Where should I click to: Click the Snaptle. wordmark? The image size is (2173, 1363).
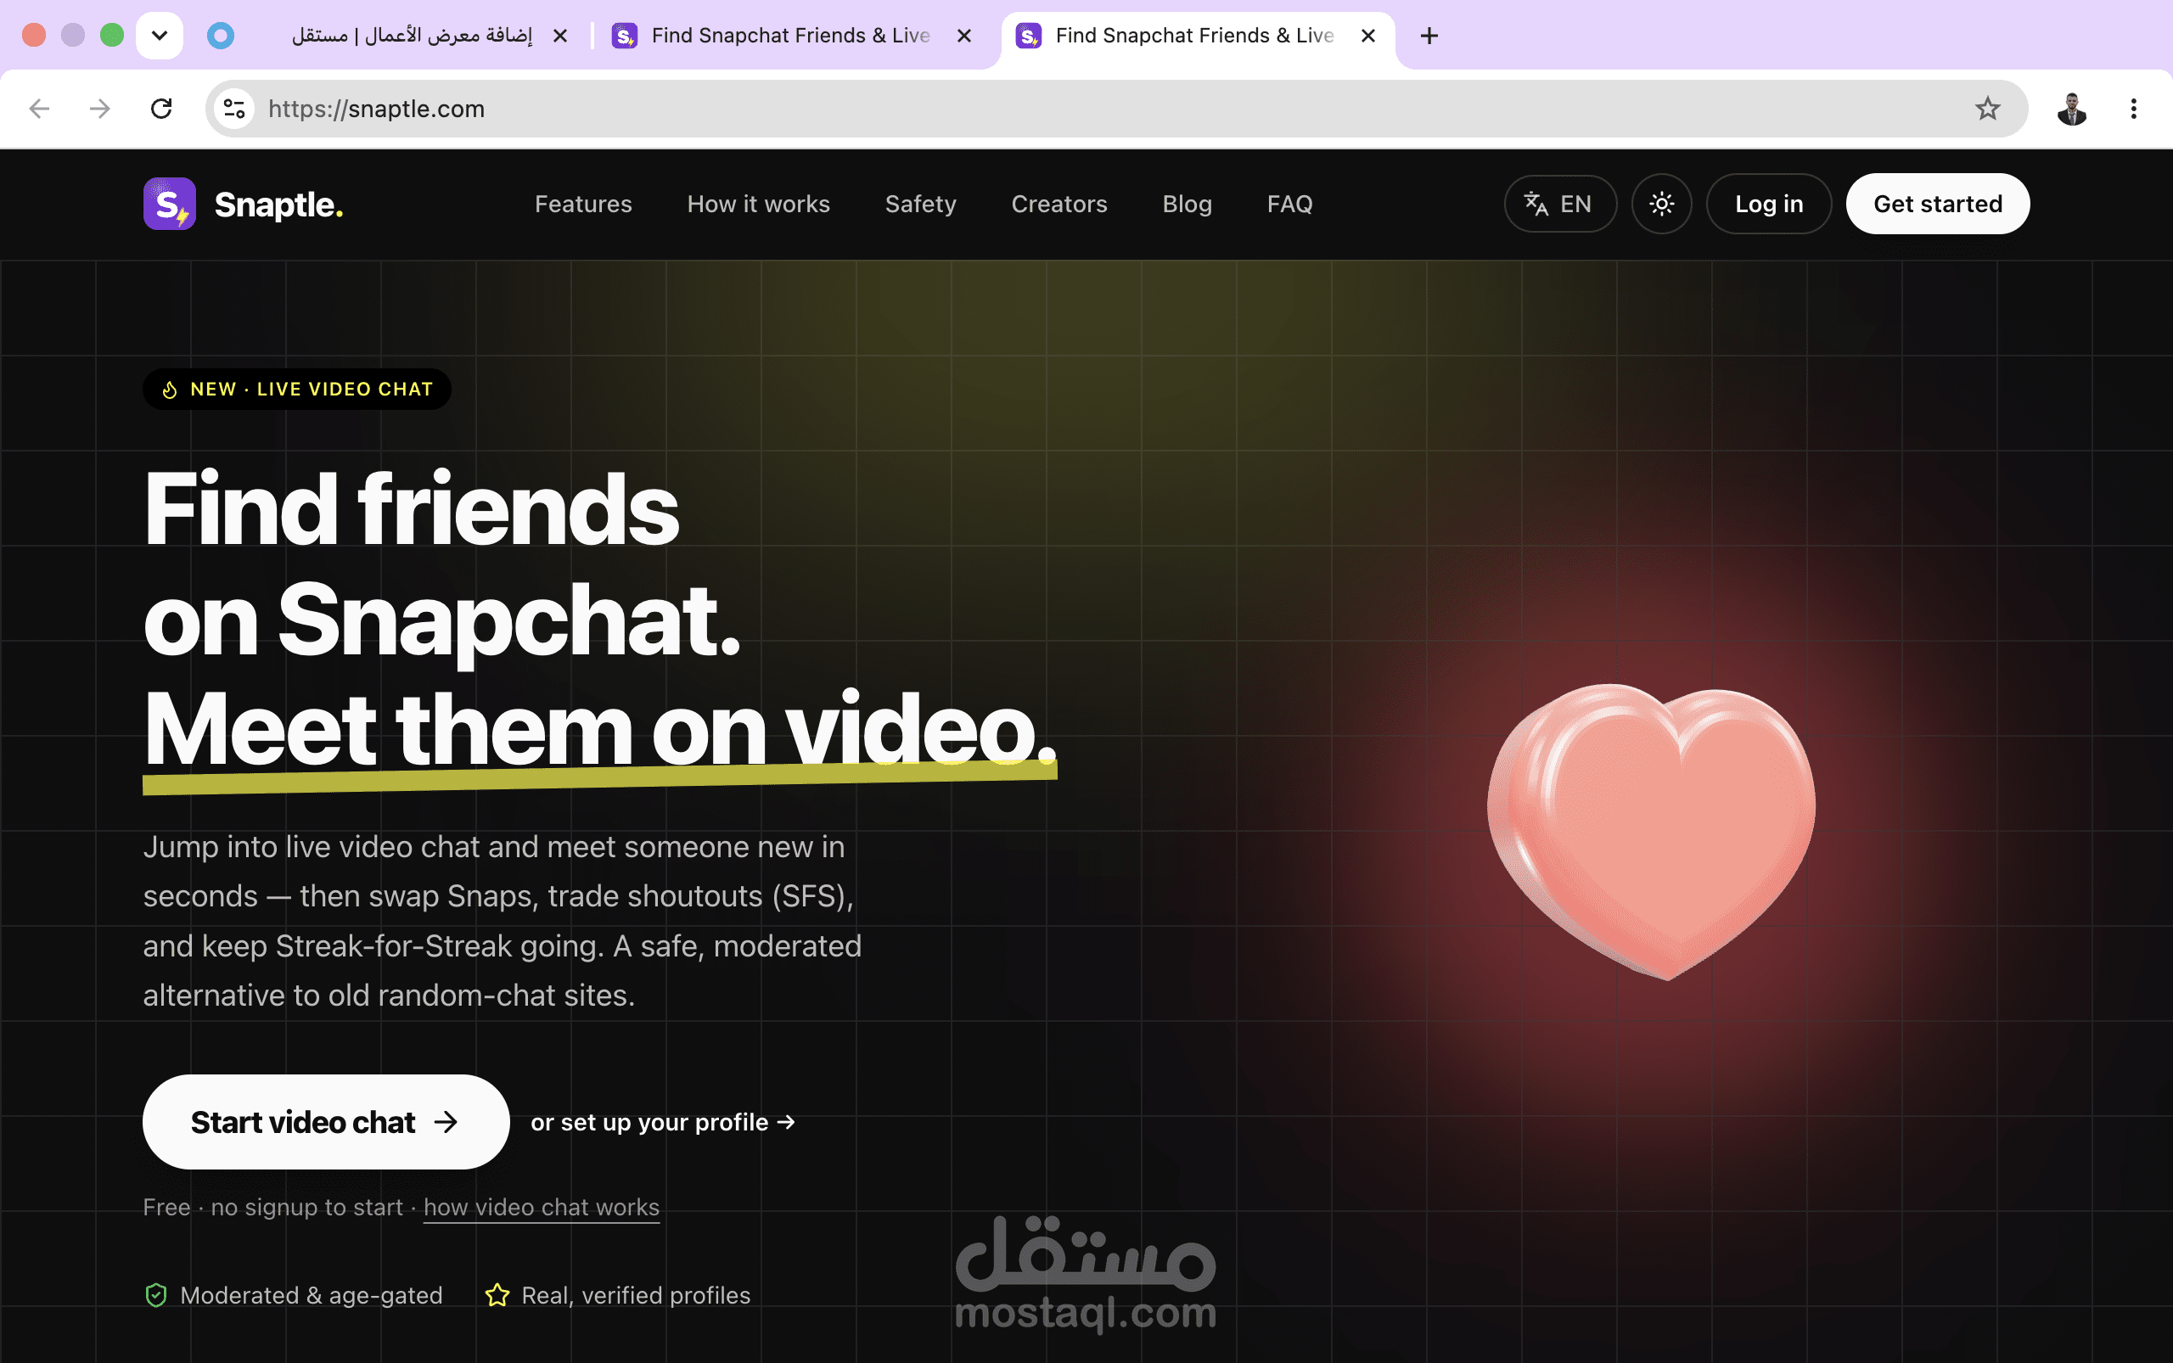278,205
